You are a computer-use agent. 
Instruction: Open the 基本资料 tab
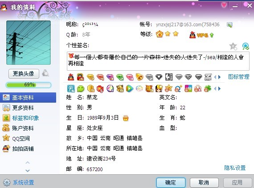(x=28, y=97)
